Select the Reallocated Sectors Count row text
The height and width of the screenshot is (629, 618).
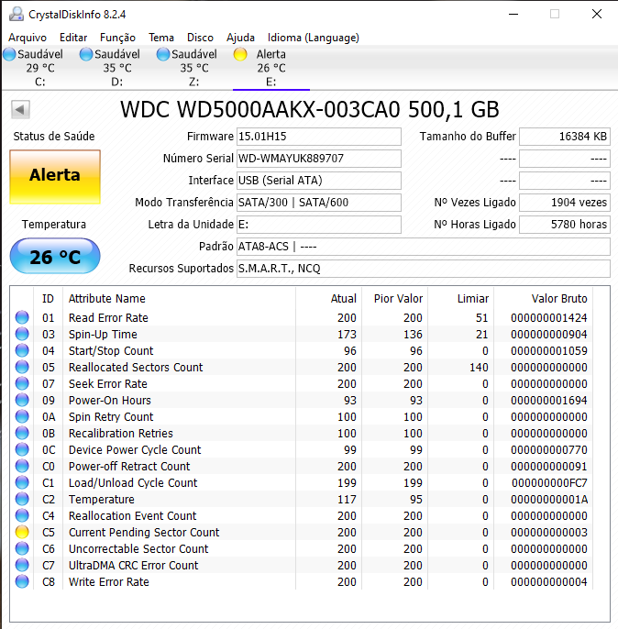click(x=136, y=367)
